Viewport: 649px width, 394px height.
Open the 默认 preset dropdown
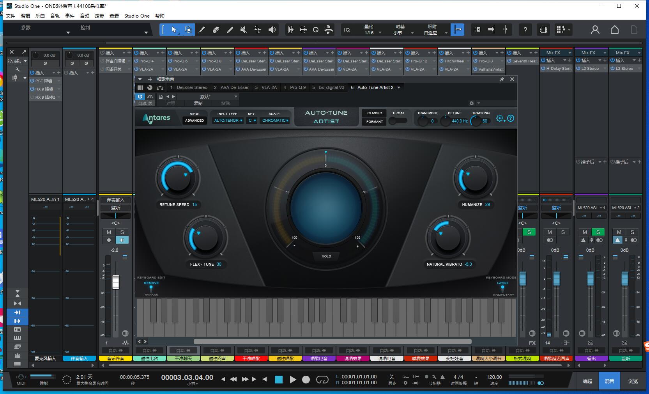tap(208, 96)
